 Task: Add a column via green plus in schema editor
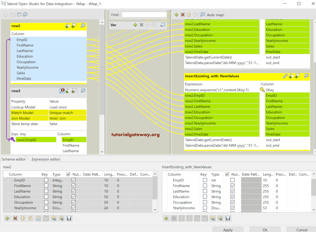pyautogui.click(x=7, y=218)
